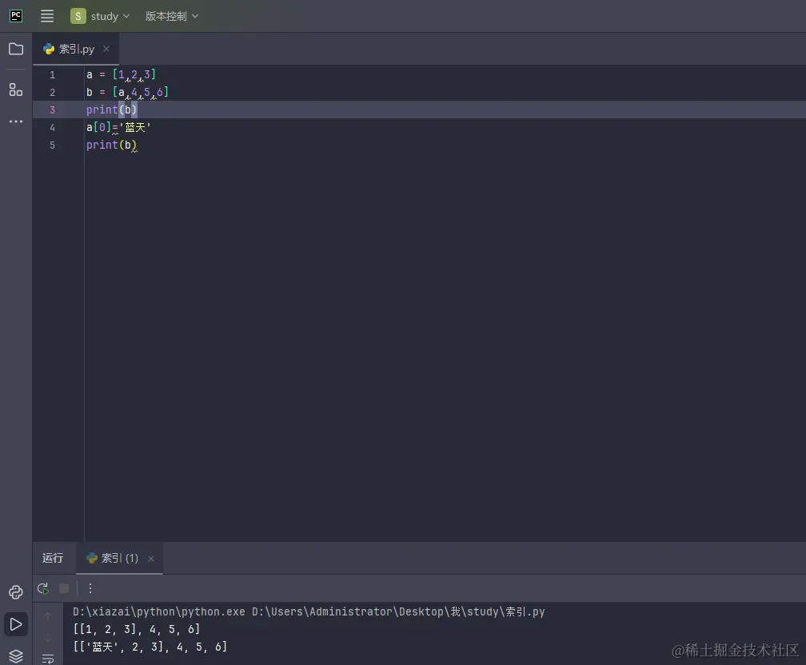This screenshot has width=806, height=665.
Task: Click the a[0]='蓝天' code line
Action: point(118,127)
